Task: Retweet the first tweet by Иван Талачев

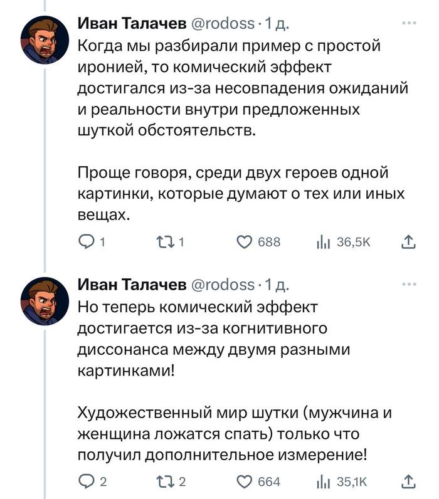Action: point(165,243)
